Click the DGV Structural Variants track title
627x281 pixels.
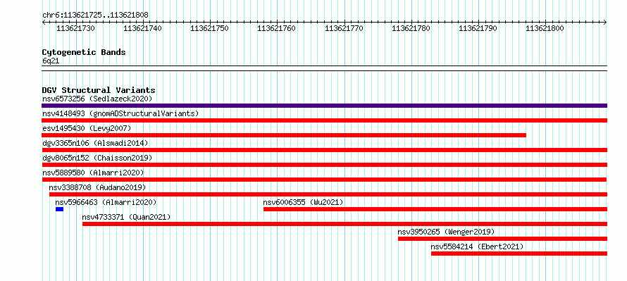pos(99,90)
